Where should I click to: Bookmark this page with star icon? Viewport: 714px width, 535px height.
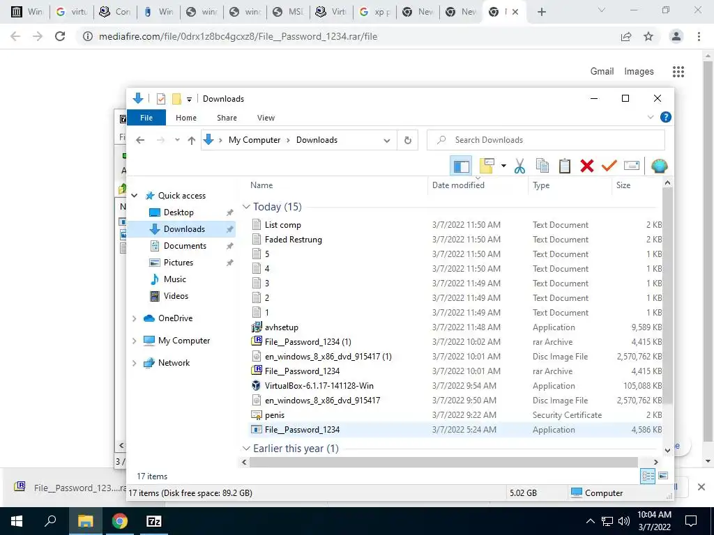click(x=648, y=36)
